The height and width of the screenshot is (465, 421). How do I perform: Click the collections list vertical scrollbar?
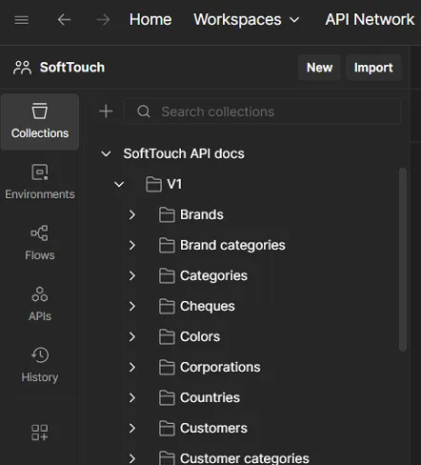pos(403,259)
